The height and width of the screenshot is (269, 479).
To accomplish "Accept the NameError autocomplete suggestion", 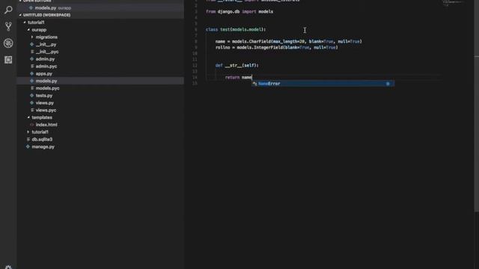I will point(323,84).
